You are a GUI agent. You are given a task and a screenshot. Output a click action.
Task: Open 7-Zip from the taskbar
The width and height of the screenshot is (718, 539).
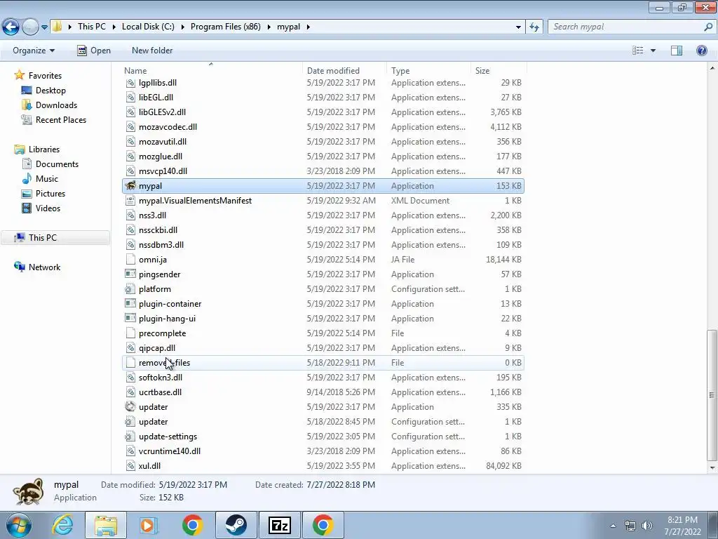pos(280,525)
